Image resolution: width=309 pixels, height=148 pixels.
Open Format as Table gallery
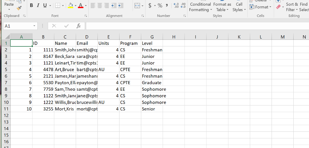[x=222, y=7]
